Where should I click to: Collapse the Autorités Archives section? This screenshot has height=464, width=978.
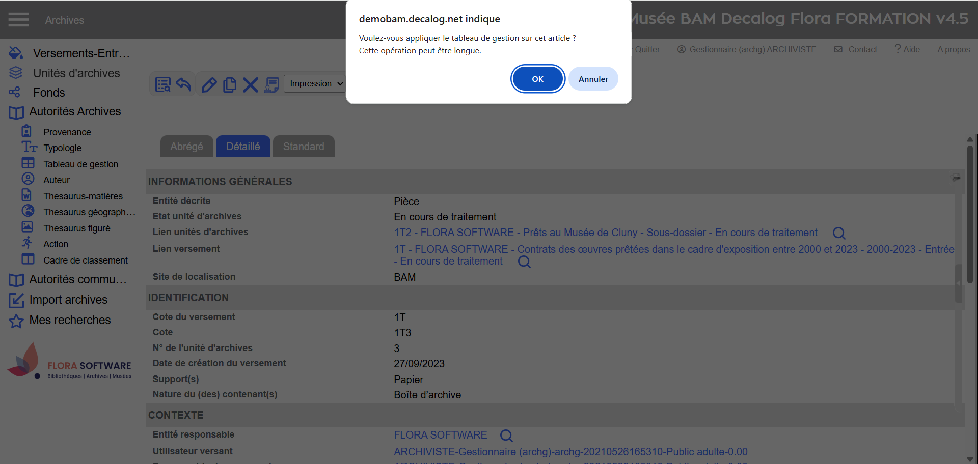click(74, 111)
